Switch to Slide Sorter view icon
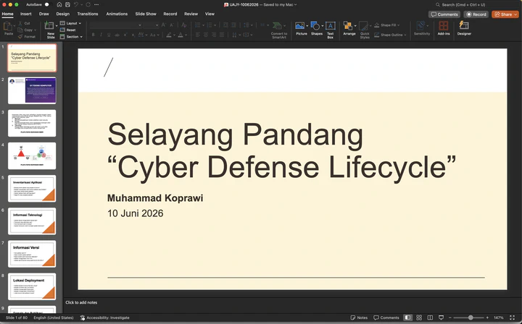 [x=419, y=317]
